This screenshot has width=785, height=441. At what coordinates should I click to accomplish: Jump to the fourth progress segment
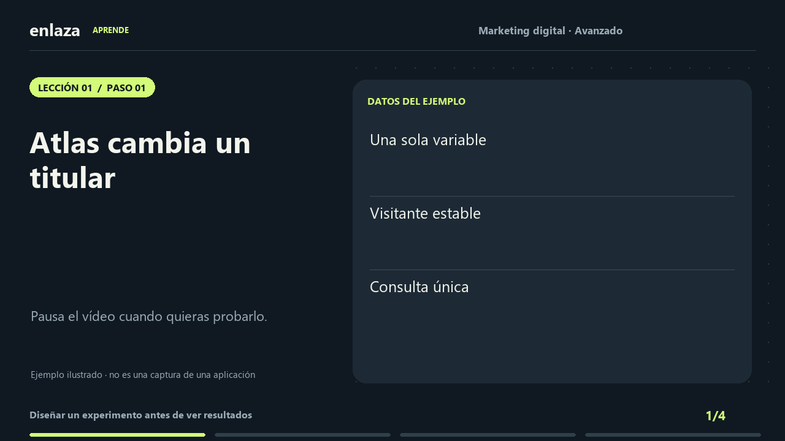click(x=673, y=435)
